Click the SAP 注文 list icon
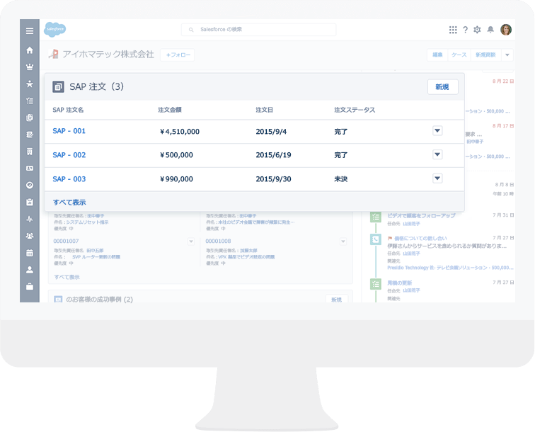The image size is (535, 432). [x=58, y=86]
